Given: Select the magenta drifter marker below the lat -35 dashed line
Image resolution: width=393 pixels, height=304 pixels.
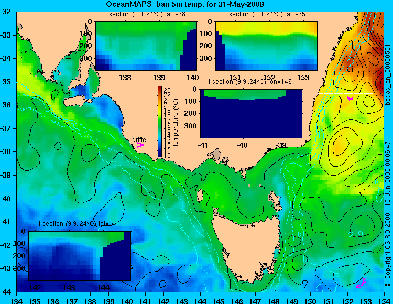Looking at the screenshot, I should 350,99.
